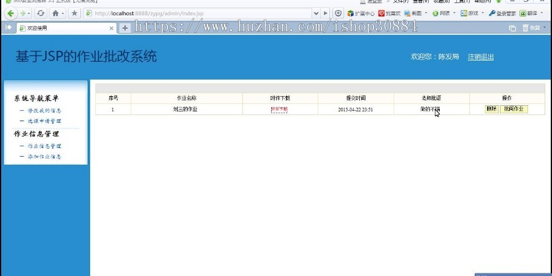The image size is (552, 276).
Task: Expand the 截图 dropdown arrow
Action: coord(426,13)
